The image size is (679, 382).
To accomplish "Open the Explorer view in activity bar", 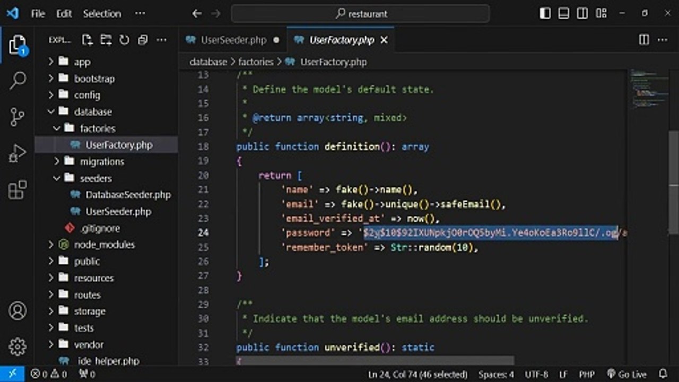I will [x=17, y=45].
